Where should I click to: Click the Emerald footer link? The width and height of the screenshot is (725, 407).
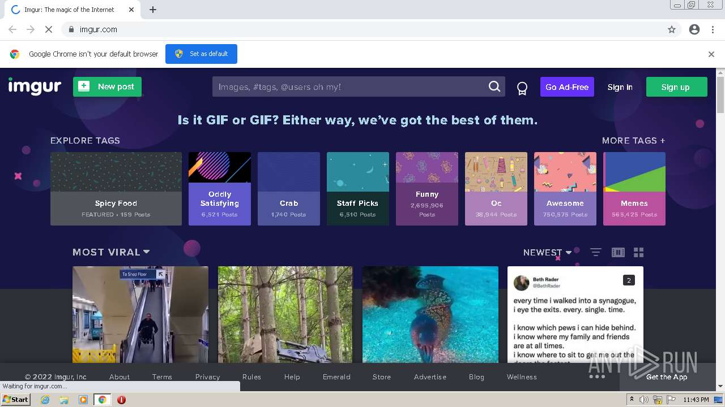pyautogui.click(x=336, y=376)
